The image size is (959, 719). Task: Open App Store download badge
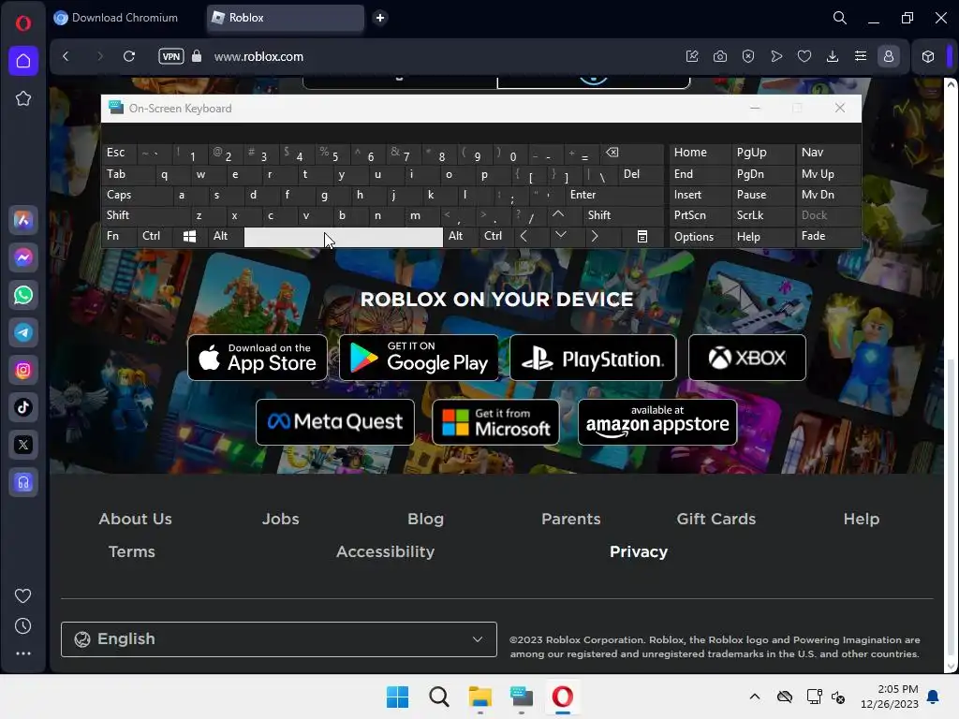(258, 358)
